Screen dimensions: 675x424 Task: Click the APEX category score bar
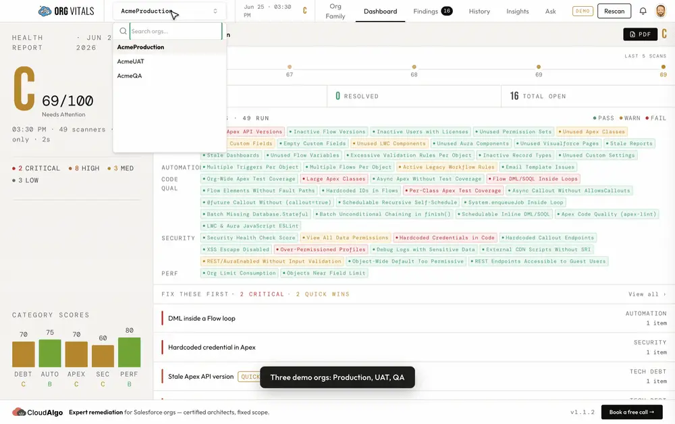76,354
